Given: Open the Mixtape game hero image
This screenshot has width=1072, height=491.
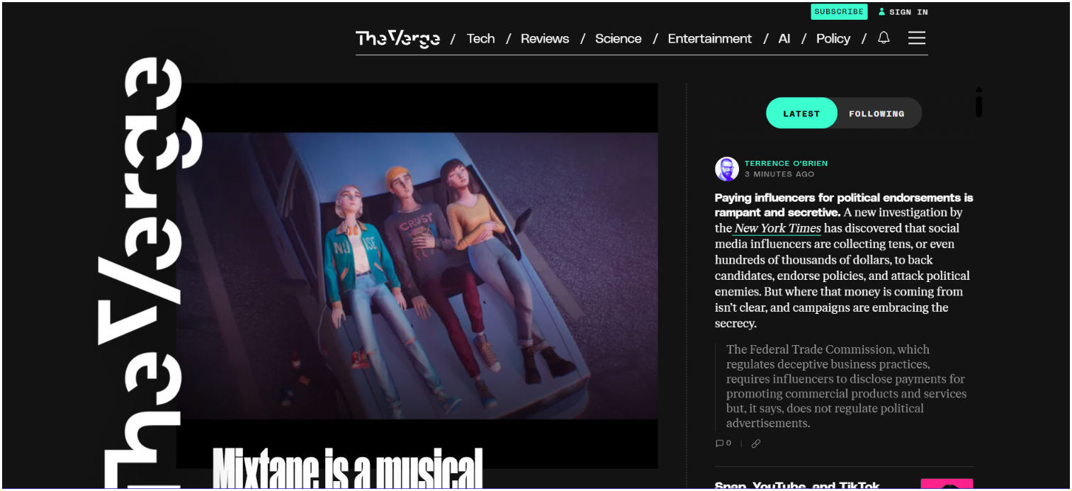Looking at the screenshot, I should point(417,276).
